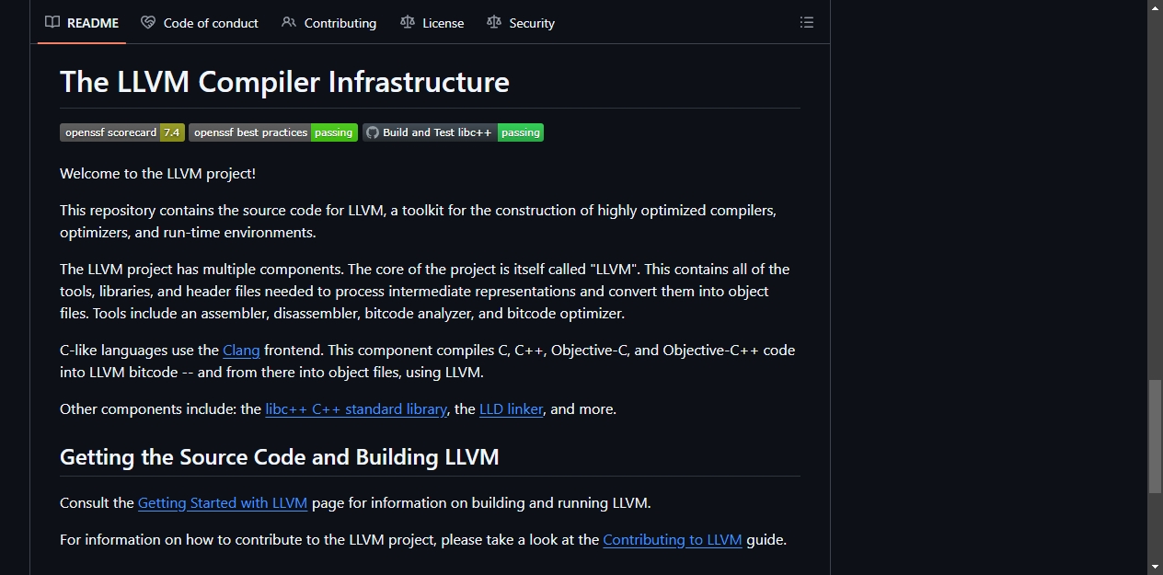1163x575 pixels.
Task: Click the scrollbar up arrow
Action: pyautogui.click(x=1155, y=7)
